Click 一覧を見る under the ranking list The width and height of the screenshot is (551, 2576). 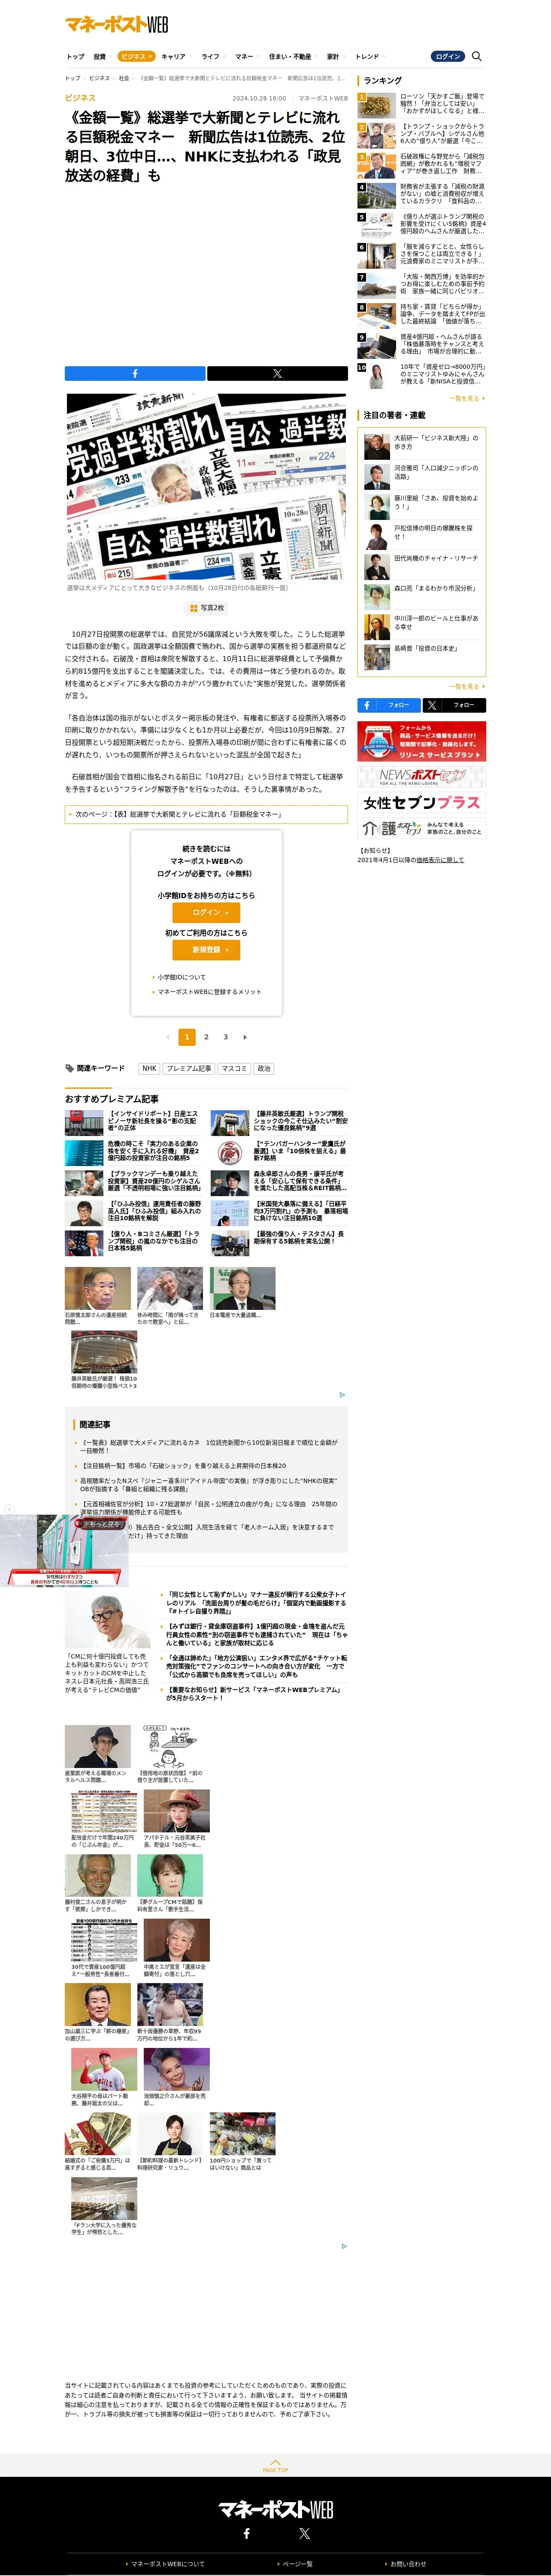point(467,398)
